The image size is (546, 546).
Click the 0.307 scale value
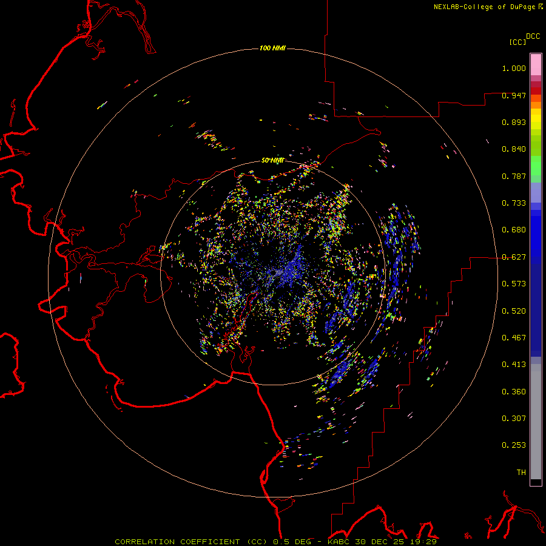514,419
